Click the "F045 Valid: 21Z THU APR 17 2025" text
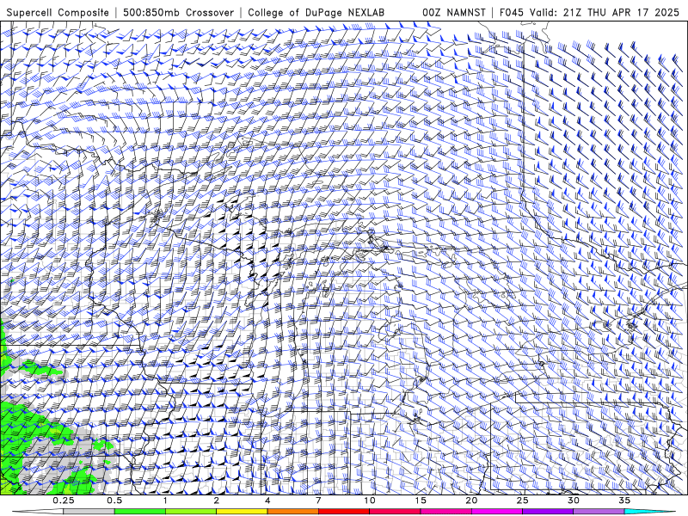 point(589,13)
